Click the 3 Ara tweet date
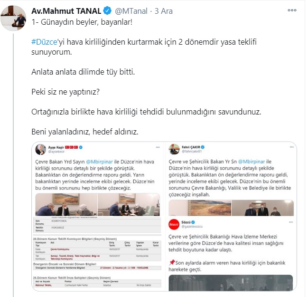The width and height of the screenshot is (308, 297). pyautogui.click(x=164, y=11)
